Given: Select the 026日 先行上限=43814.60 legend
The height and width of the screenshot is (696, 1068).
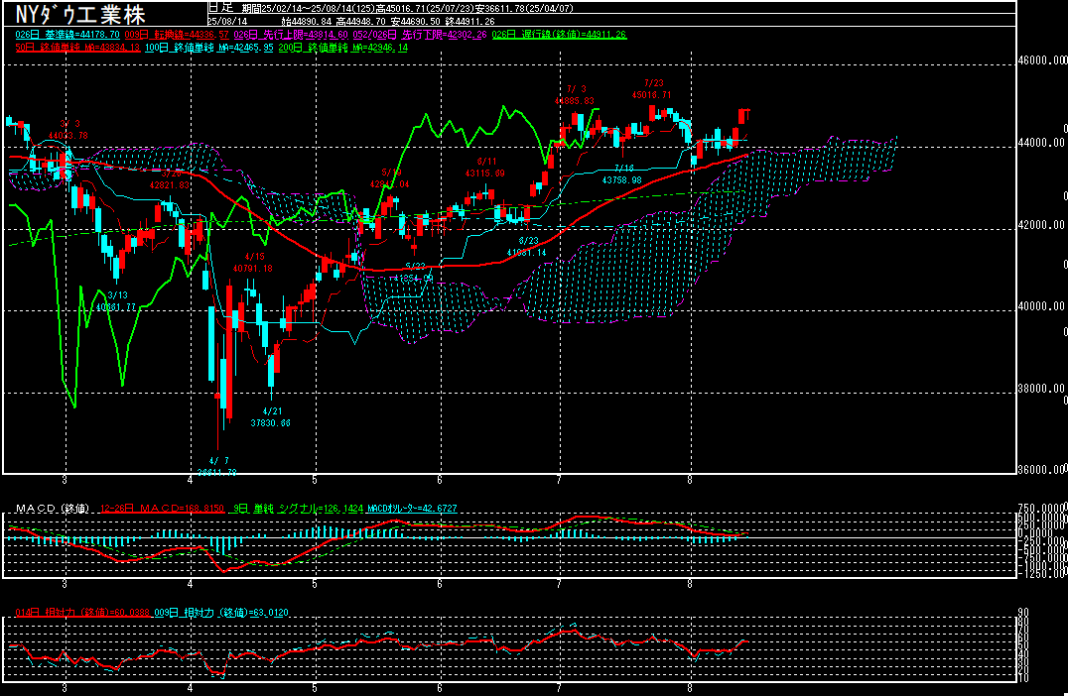Looking at the screenshot, I should click(291, 35).
